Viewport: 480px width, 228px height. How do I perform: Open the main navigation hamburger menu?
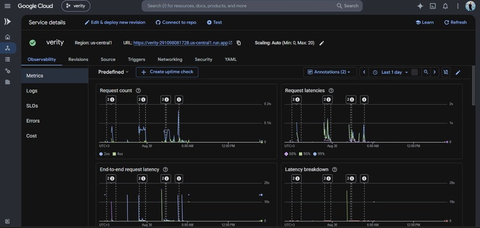click(7, 6)
